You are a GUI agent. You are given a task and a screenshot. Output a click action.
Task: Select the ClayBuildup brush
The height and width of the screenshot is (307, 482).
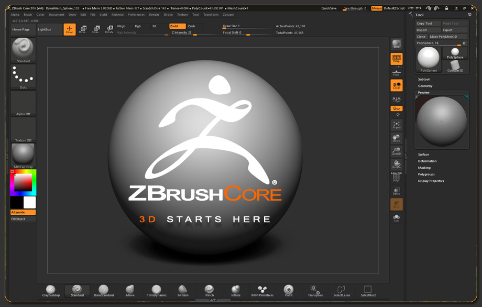(x=51, y=290)
